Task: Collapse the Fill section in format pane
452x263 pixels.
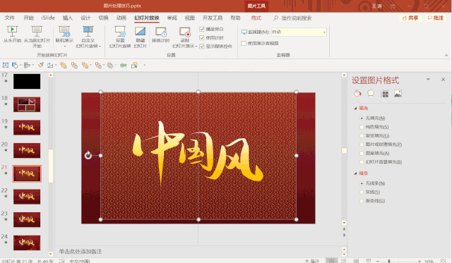Action: pyautogui.click(x=355, y=108)
